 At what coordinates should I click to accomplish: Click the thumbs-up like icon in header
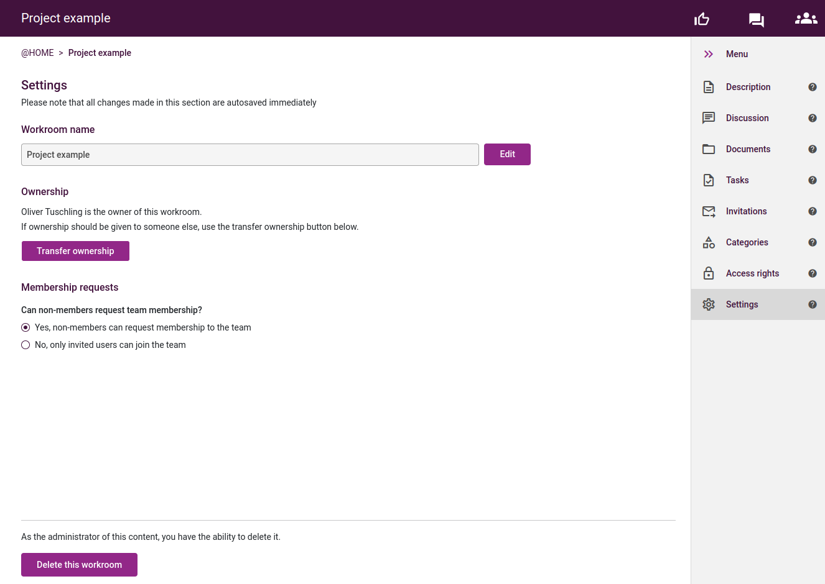point(702,19)
